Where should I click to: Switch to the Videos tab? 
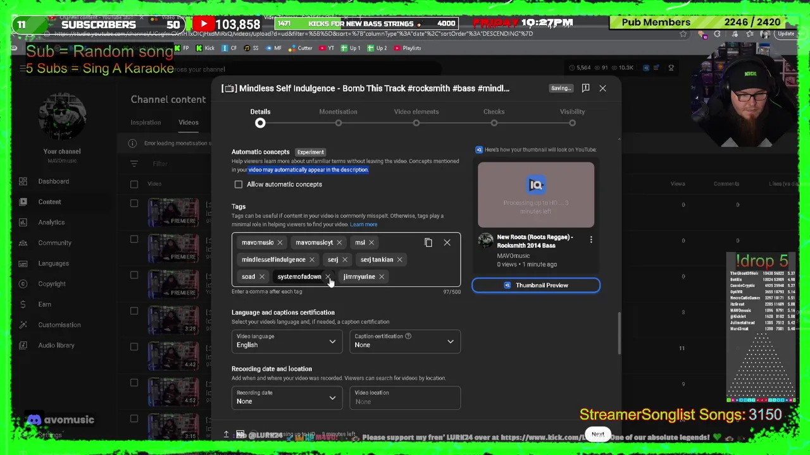188,123
